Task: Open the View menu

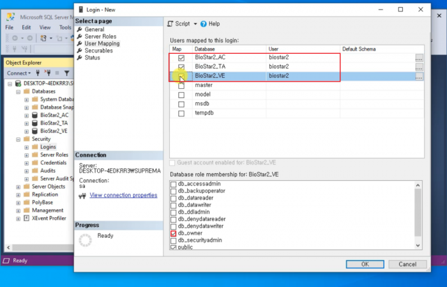Action: click(x=45, y=27)
